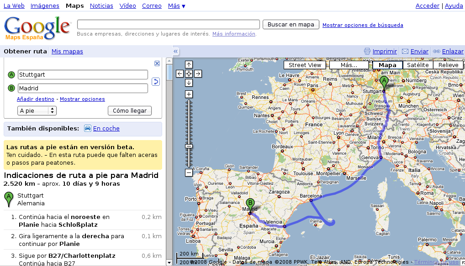Select step 3 Sigue por B27/Charlottenplatz
This screenshot has height=266, width=465.
pos(83,258)
